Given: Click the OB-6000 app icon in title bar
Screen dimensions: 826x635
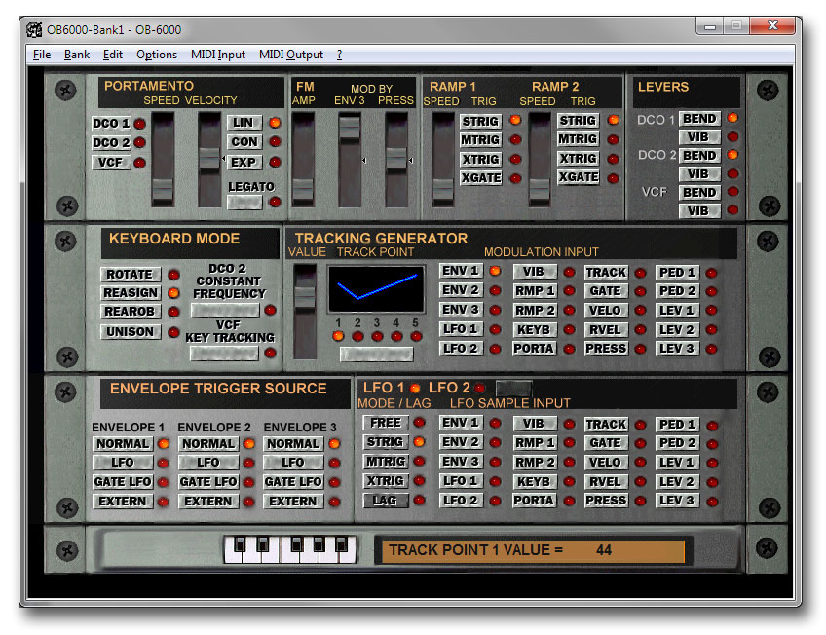Looking at the screenshot, I should [34, 30].
